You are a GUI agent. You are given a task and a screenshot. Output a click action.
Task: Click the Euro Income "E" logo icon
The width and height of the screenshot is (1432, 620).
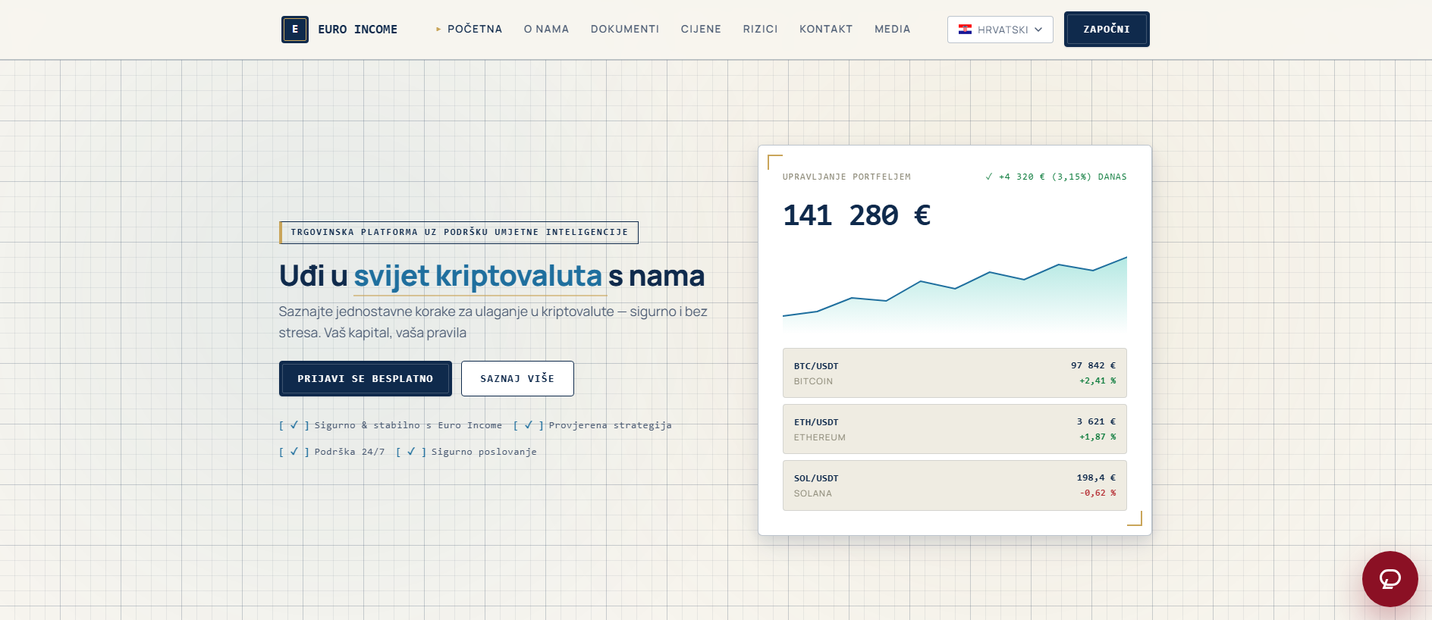coord(295,30)
